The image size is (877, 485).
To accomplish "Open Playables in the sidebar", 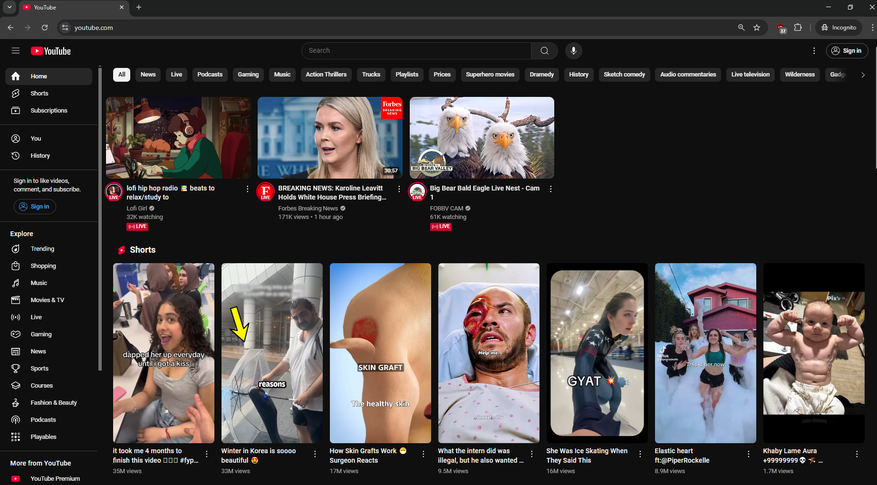I will 43,437.
